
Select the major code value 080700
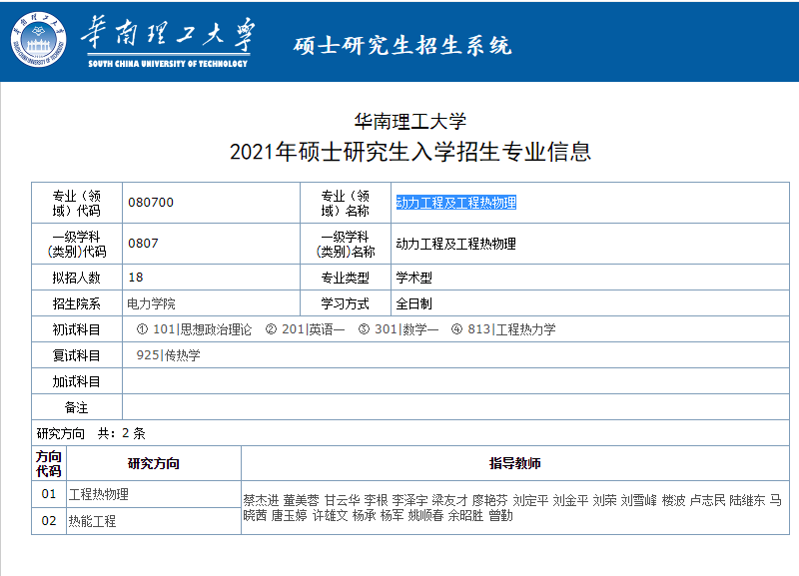coord(151,203)
